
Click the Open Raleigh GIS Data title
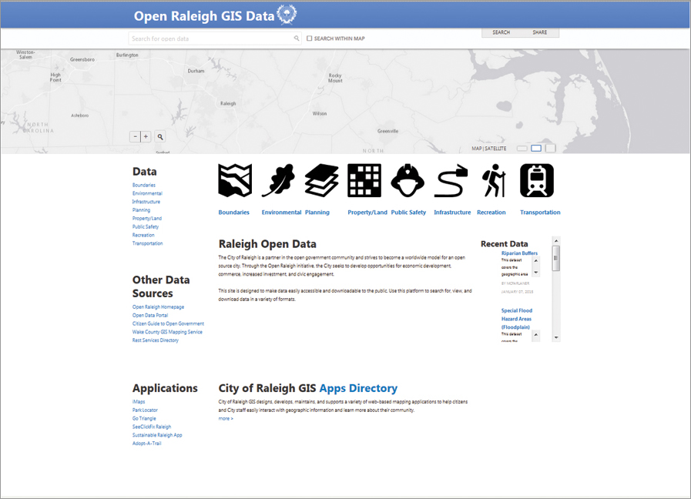point(204,16)
